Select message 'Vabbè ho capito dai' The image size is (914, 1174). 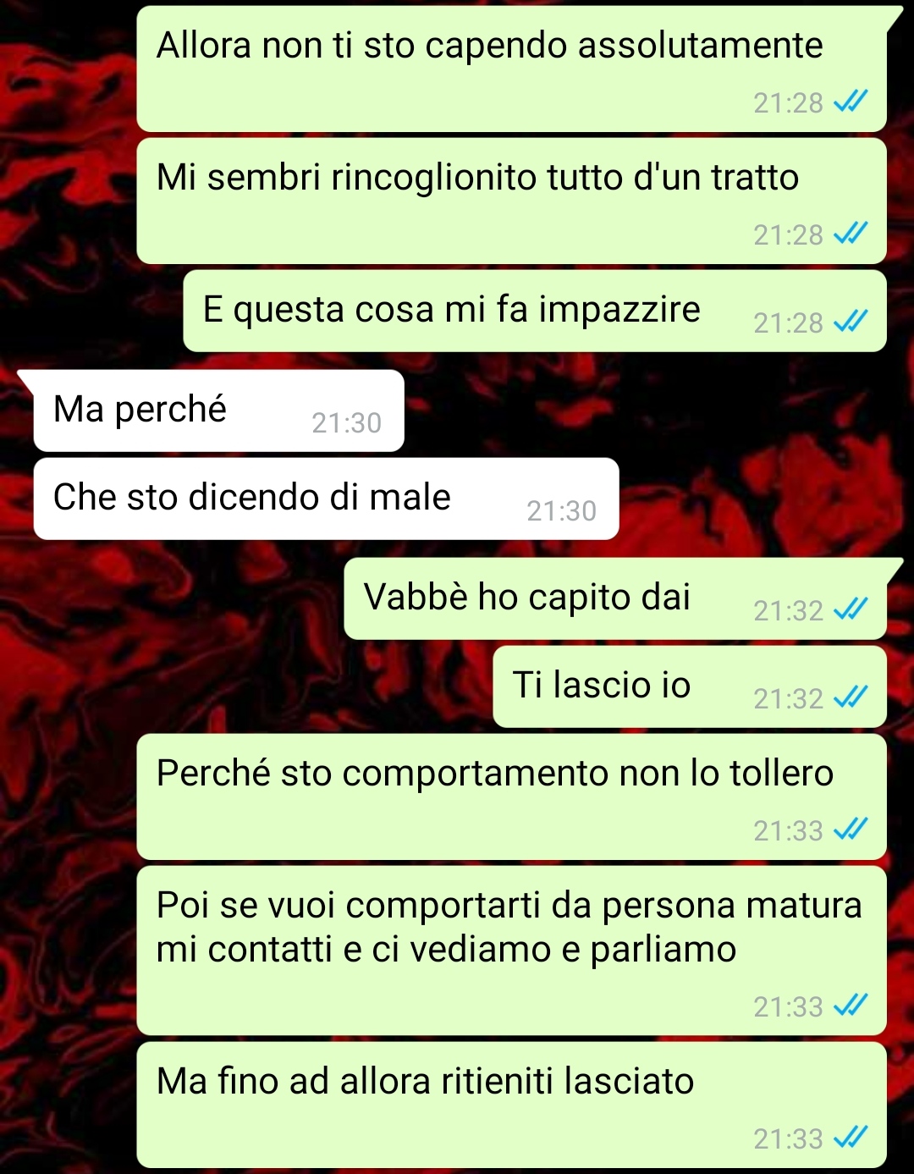point(615,598)
